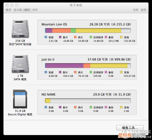Click the 54.89 GB photos value

[x=83, y=41]
